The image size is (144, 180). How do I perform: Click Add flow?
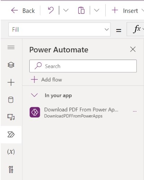click(46, 80)
